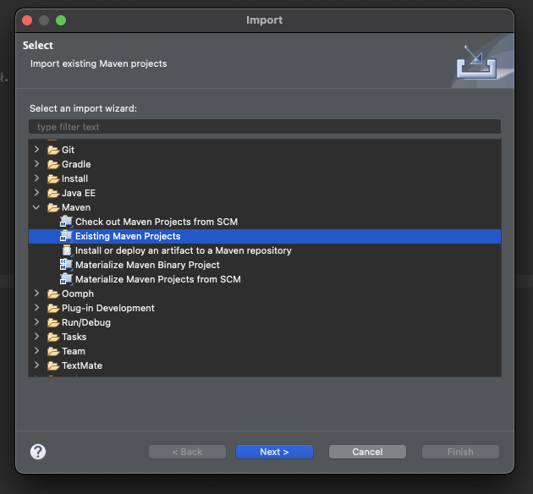
Task: Expand the Install category
Action: click(36, 178)
